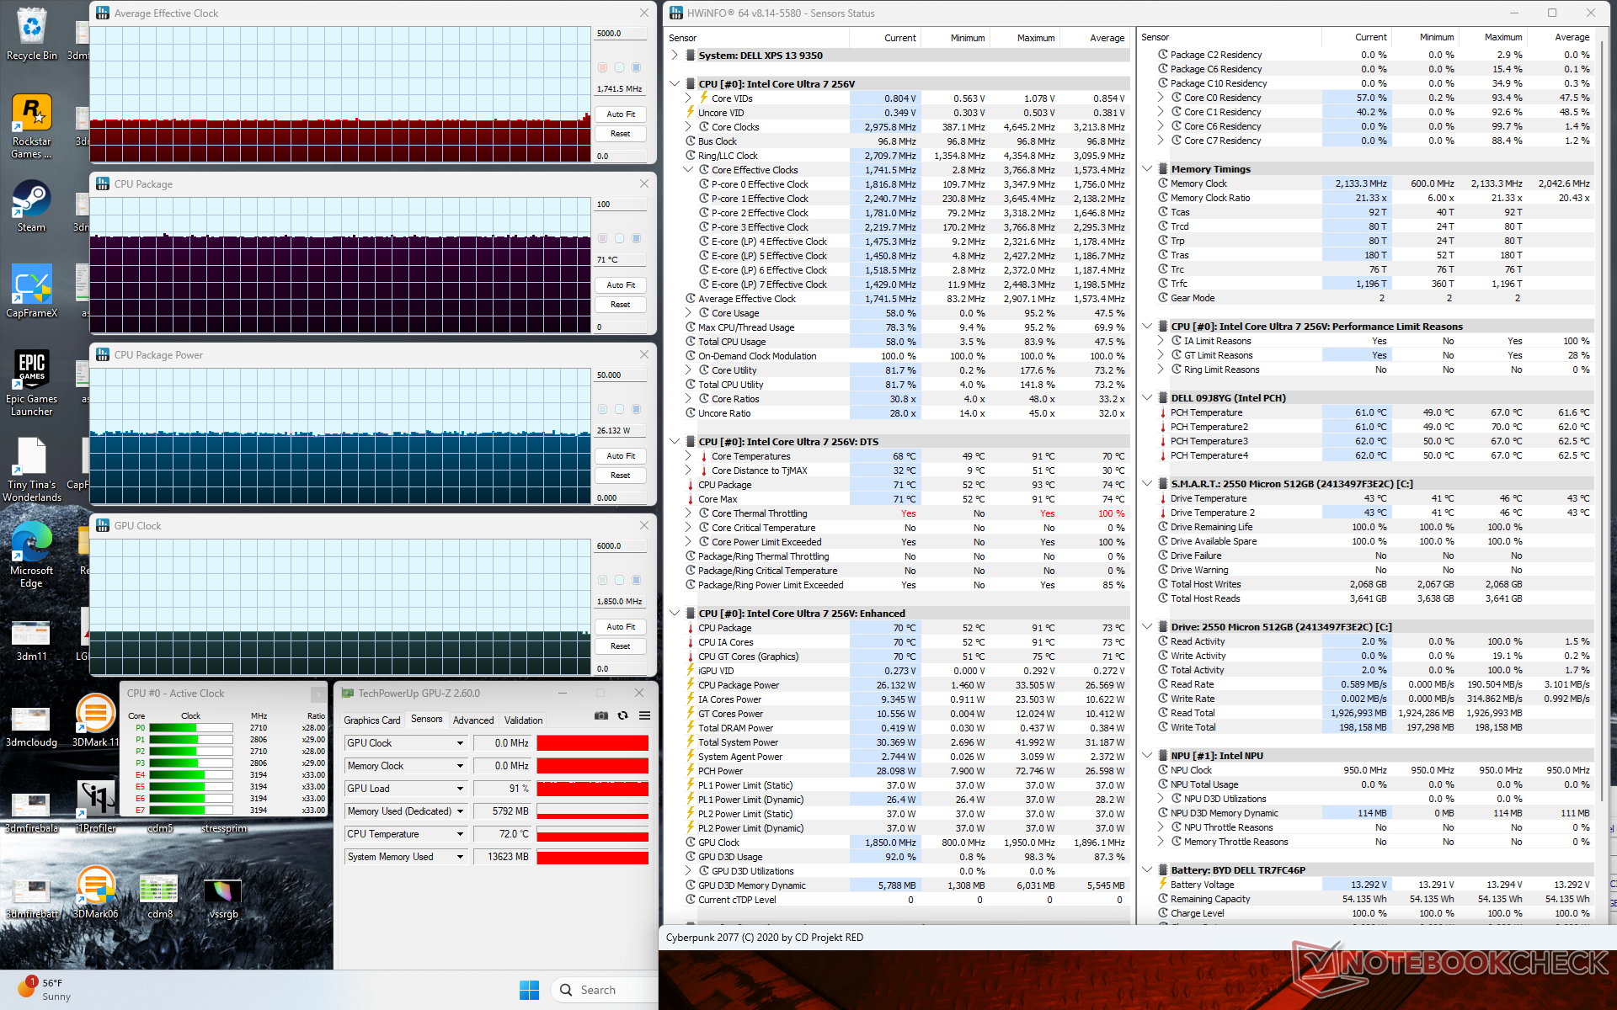Expand the Core Temperatures row

point(688,456)
